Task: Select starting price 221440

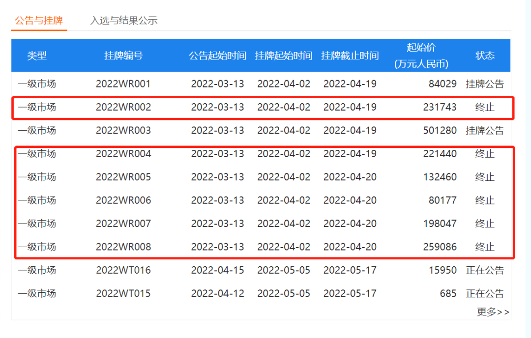Action: tap(440, 154)
